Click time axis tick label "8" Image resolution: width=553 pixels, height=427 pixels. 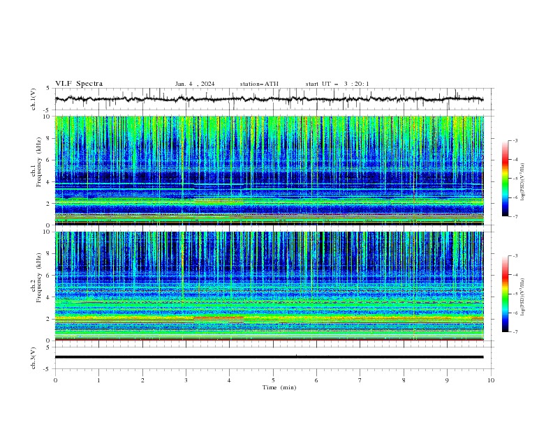pyautogui.click(x=404, y=380)
